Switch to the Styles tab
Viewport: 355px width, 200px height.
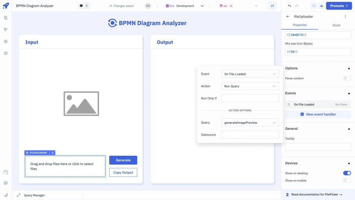336,25
